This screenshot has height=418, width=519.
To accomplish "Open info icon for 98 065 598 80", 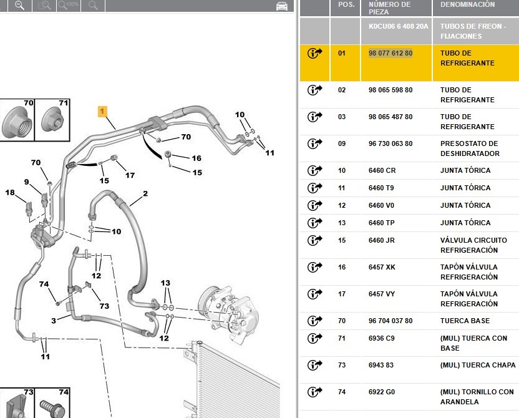I will coord(315,90).
